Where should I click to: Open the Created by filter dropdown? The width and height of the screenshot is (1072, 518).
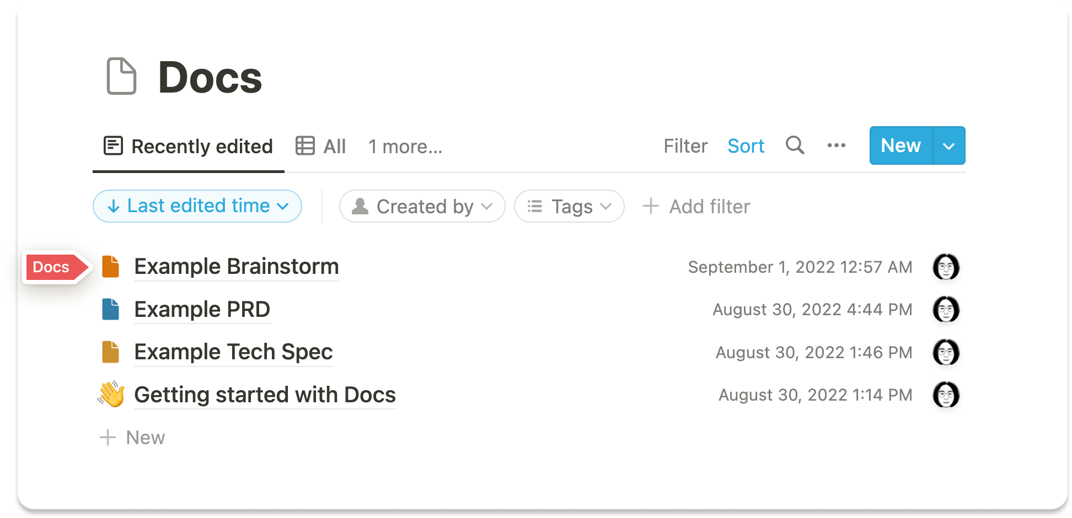point(422,207)
